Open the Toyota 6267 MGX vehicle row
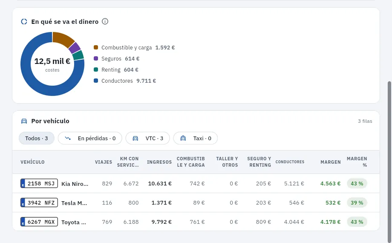The height and width of the screenshot is (243, 392). 196,222
